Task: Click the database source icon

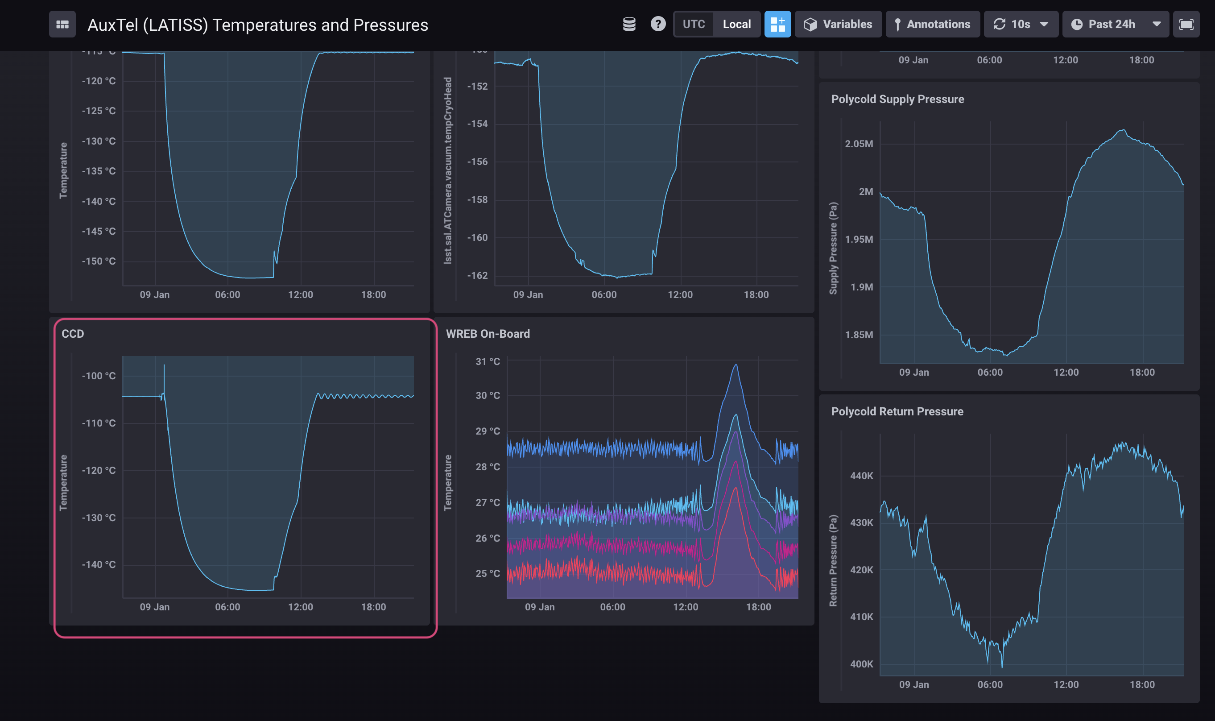Action: [x=629, y=24]
